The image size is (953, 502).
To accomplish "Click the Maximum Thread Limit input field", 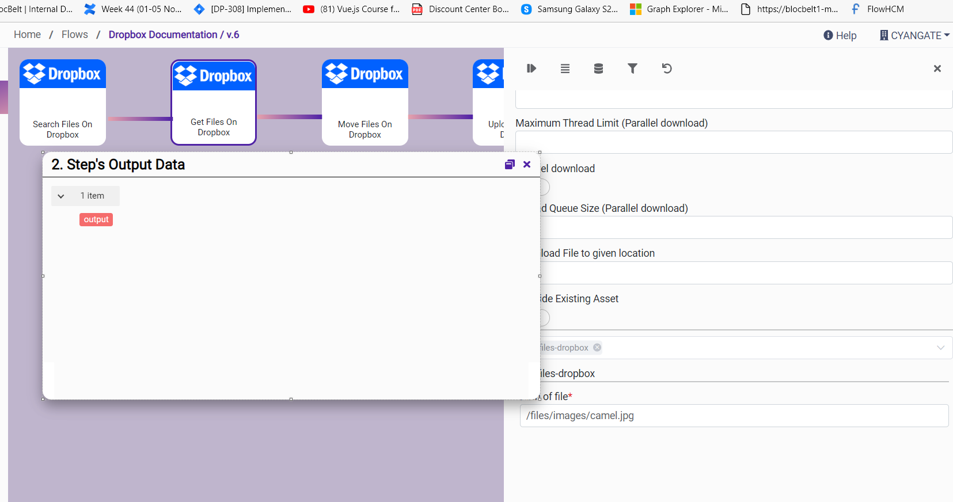I will [734, 142].
